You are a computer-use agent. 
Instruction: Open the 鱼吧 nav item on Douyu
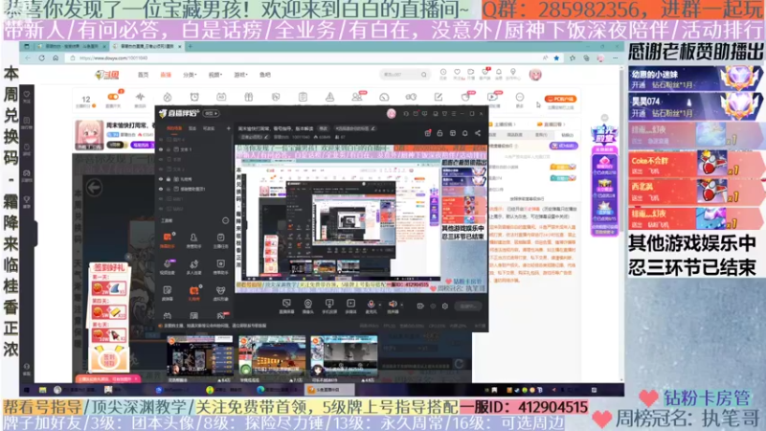pos(265,75)
